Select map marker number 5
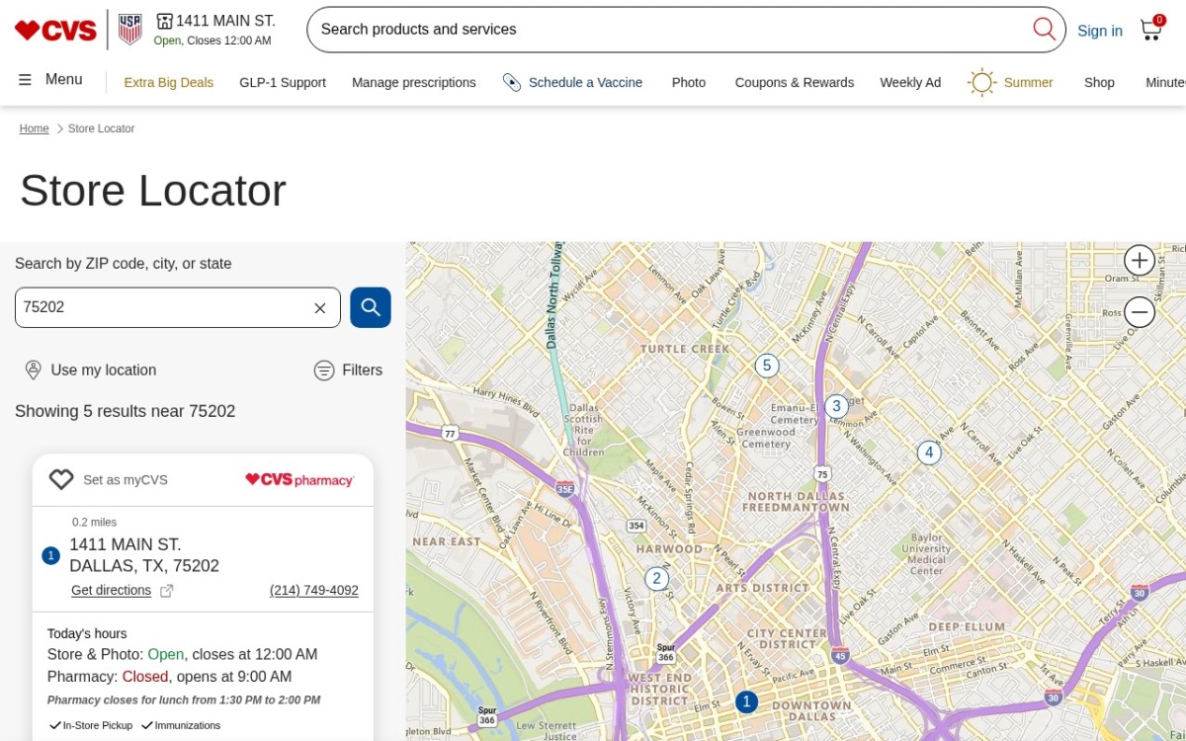The height and width of the screenshot is (741, 1186). [767, 366]
